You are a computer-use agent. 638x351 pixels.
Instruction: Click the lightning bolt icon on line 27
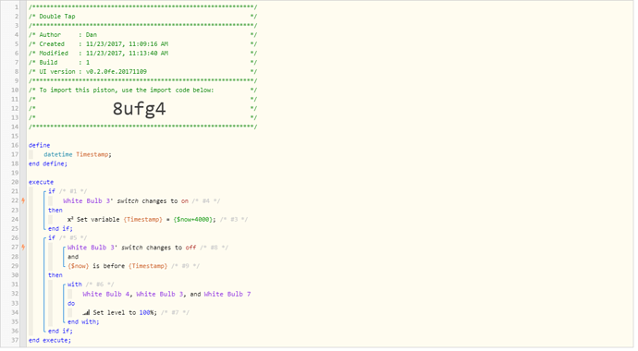23,247
